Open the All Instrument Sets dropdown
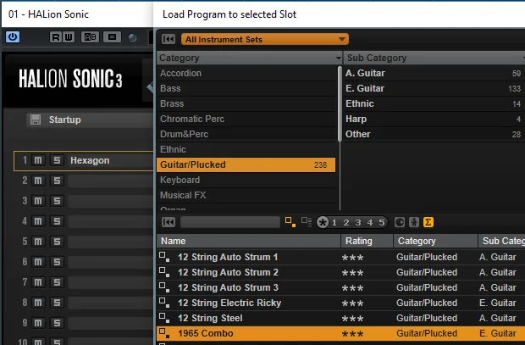 (265, 39)
